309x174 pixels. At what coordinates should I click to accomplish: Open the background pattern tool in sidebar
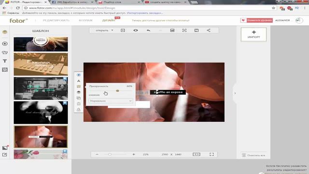pos(5,70)
